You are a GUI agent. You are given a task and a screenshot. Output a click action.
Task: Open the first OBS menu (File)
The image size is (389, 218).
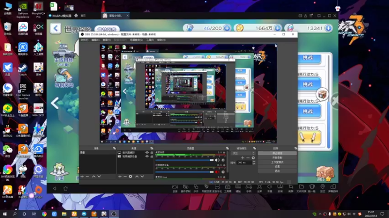pyautogui.click(x=84, y=40)
